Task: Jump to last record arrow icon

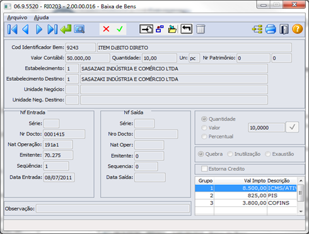Action: (x=52, y=29)
